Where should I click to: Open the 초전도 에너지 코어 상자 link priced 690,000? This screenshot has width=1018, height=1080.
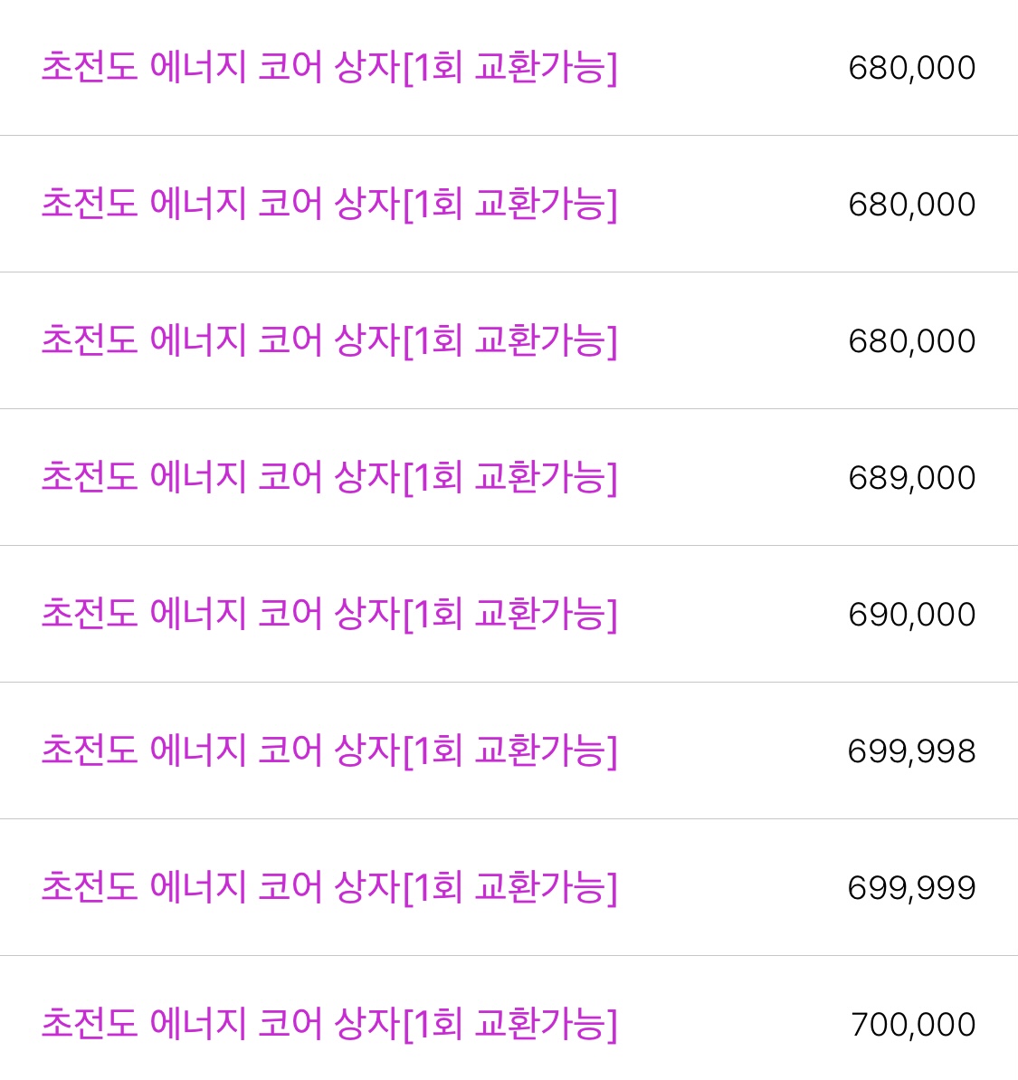pyautogui.click(x=329, y=614)
